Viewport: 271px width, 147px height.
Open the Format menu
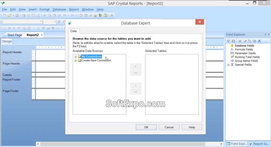[x=44, y=9]
